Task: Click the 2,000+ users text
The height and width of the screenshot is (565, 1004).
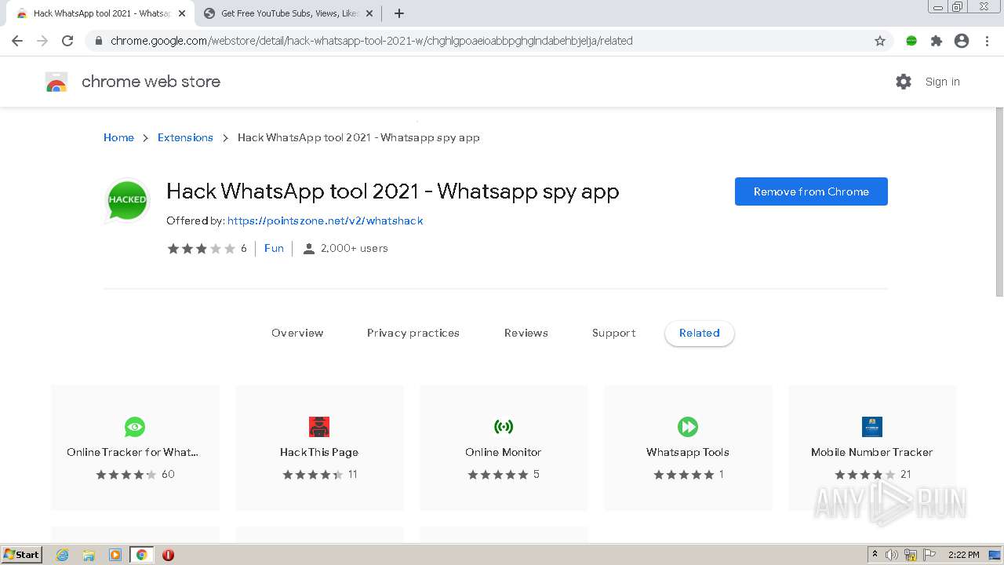Action: pos(355,248)
